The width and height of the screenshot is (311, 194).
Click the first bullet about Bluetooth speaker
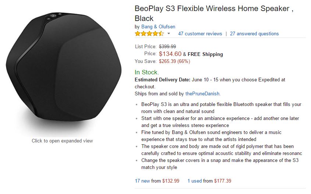point(221,107)
